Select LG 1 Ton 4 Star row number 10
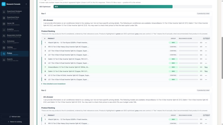This screenshot has height=125, width=223. 126,79
